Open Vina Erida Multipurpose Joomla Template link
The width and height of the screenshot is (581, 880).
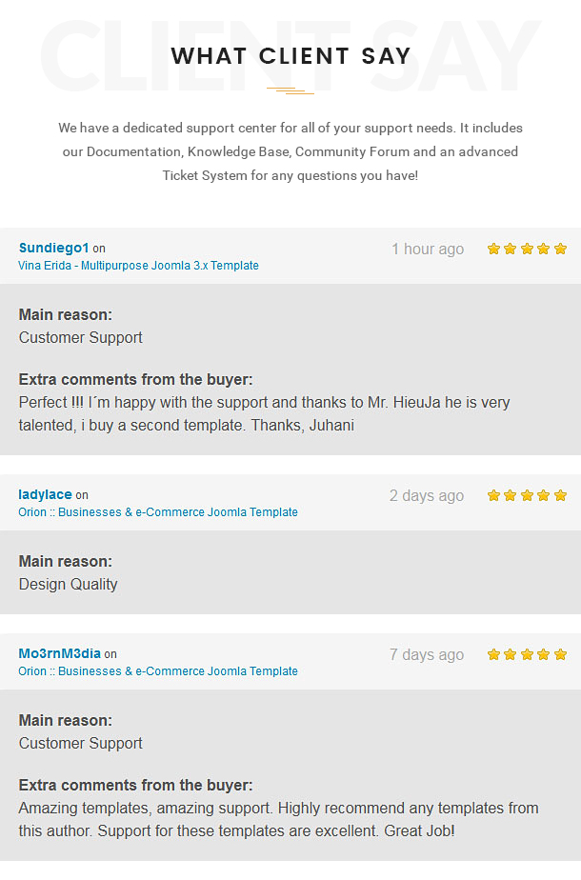[x=138, y=266]
